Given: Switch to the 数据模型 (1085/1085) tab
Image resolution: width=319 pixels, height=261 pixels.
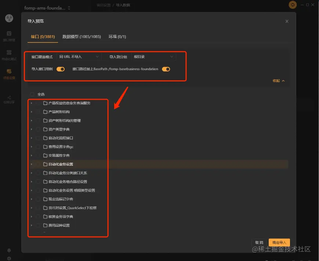Looking at the screenshot, I should [x=81, y=37].
